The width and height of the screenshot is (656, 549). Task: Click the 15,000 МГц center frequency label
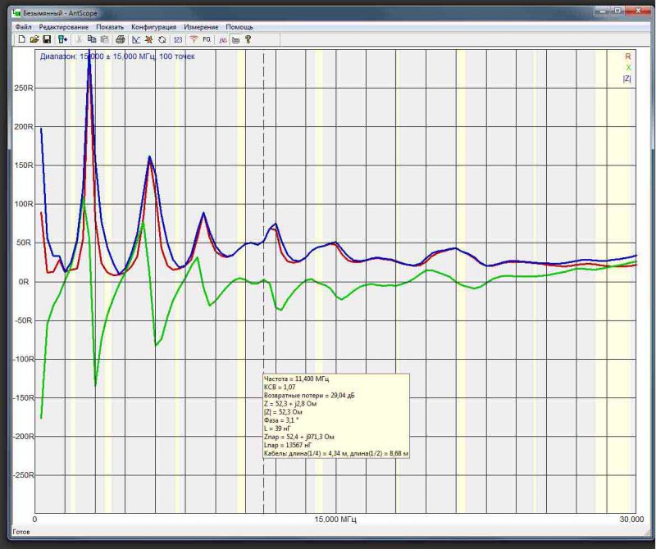(336, 520)
